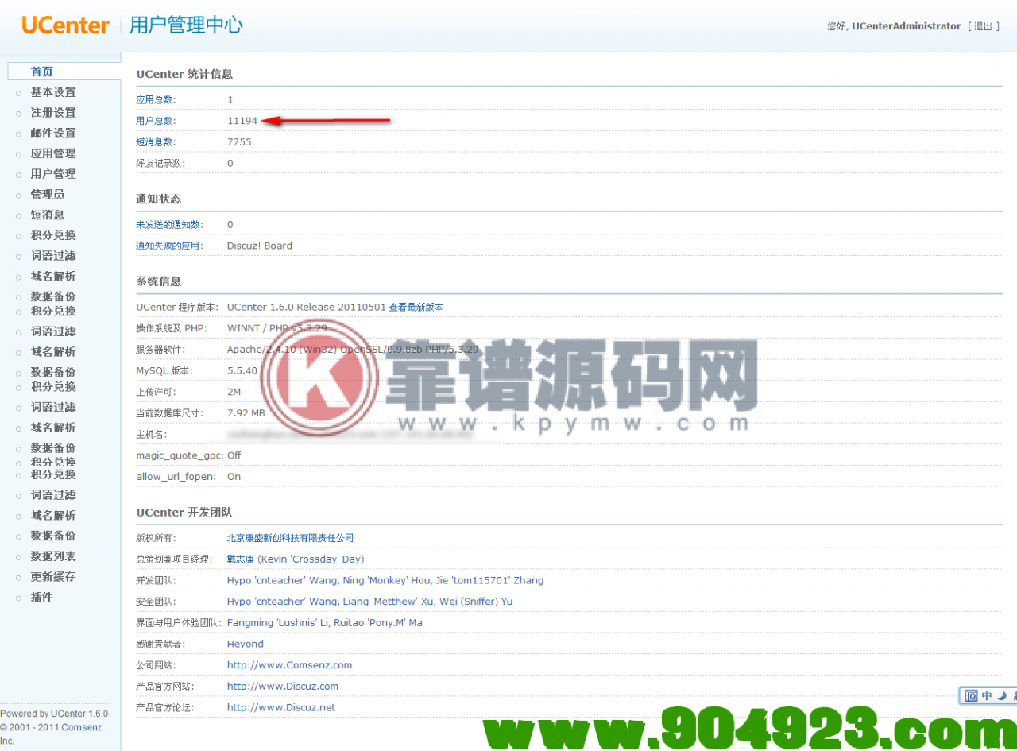This screenshot has width=1017, height=751.
Task: Open 北京康盛新创科技有限责任公司 link
Action: coord(291,538)
